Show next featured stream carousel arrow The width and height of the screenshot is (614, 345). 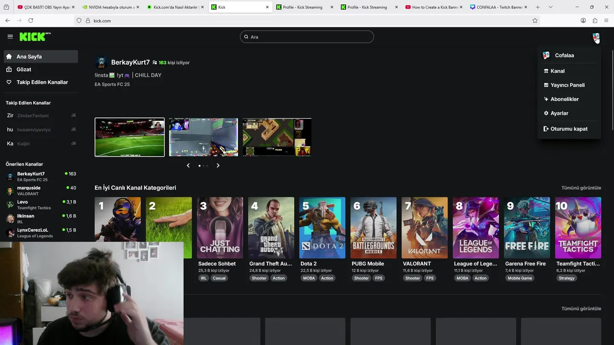point(218,165)
